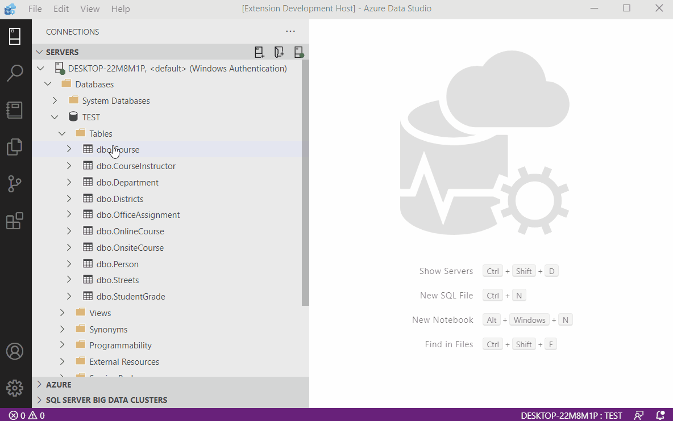
Task: Minimize the Azure Data Studio window
Action: [594, 9]
